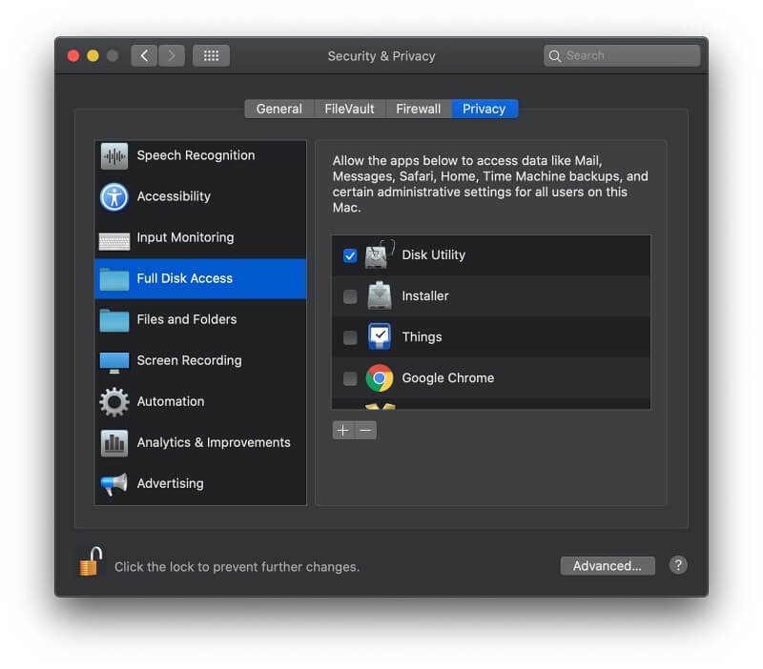Select Files and Folders label
The width and height of the screenshot is (763, 669).
coord(187,319)
